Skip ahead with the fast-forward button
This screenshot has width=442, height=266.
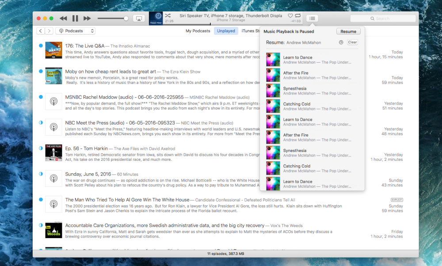(x=87, y=19)
